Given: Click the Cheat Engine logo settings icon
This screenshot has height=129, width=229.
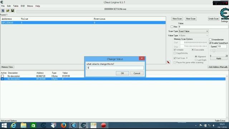Looking at the screenshot, I should click(224, 14).
